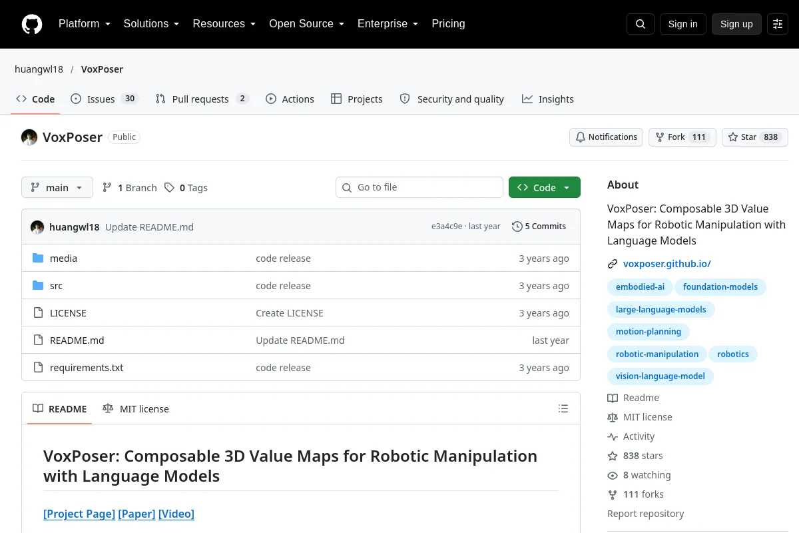Expand the Solutions menu
The image size is (799, 533).
pos(151,24)
